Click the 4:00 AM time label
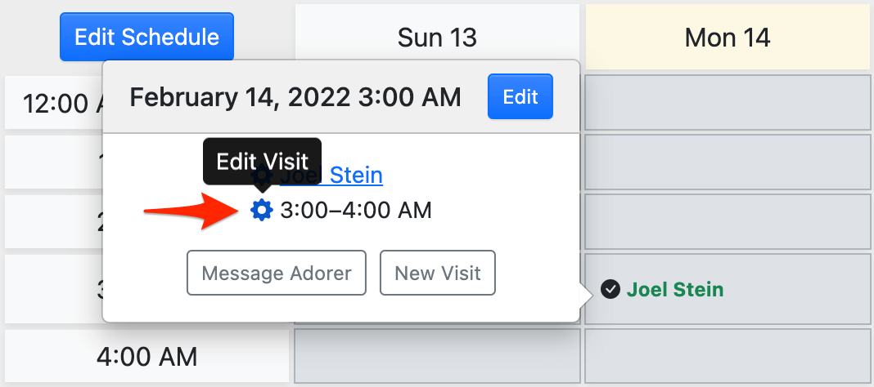The image size is (874, 387). pyautogui.click(x=147, y=356)
